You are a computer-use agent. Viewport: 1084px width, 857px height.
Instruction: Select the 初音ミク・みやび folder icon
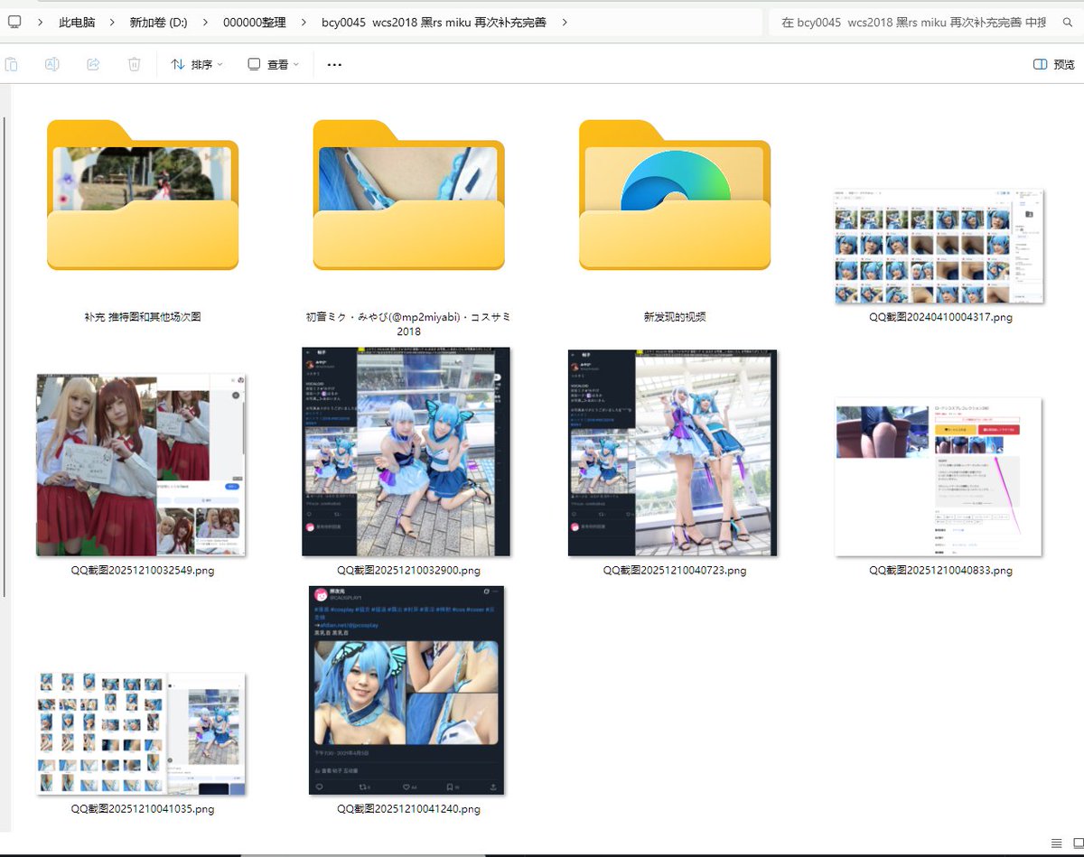tap(408, 194)
